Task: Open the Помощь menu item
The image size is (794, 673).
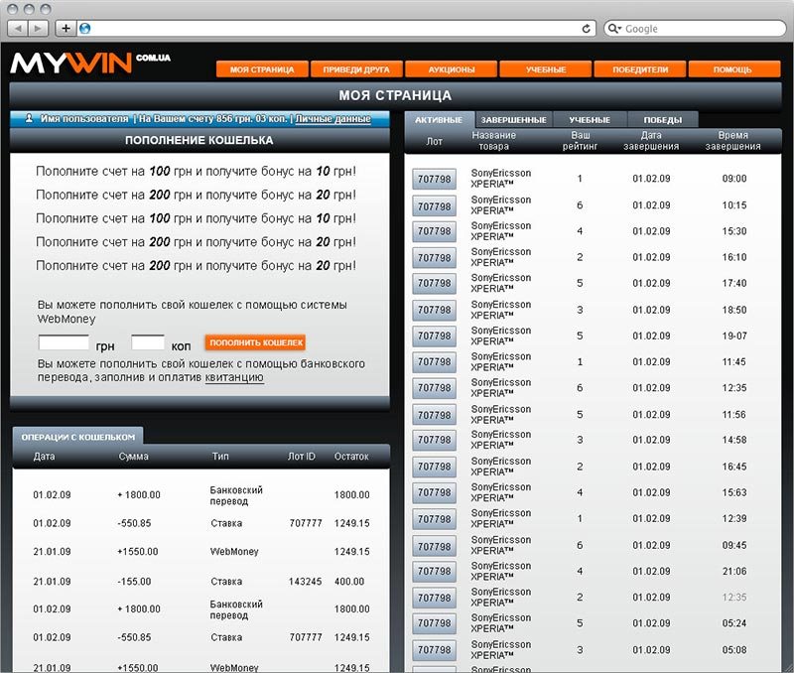Action: [732, 69]
